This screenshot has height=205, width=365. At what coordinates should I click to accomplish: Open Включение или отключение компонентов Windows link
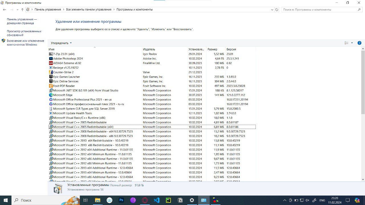pos(25,43)
